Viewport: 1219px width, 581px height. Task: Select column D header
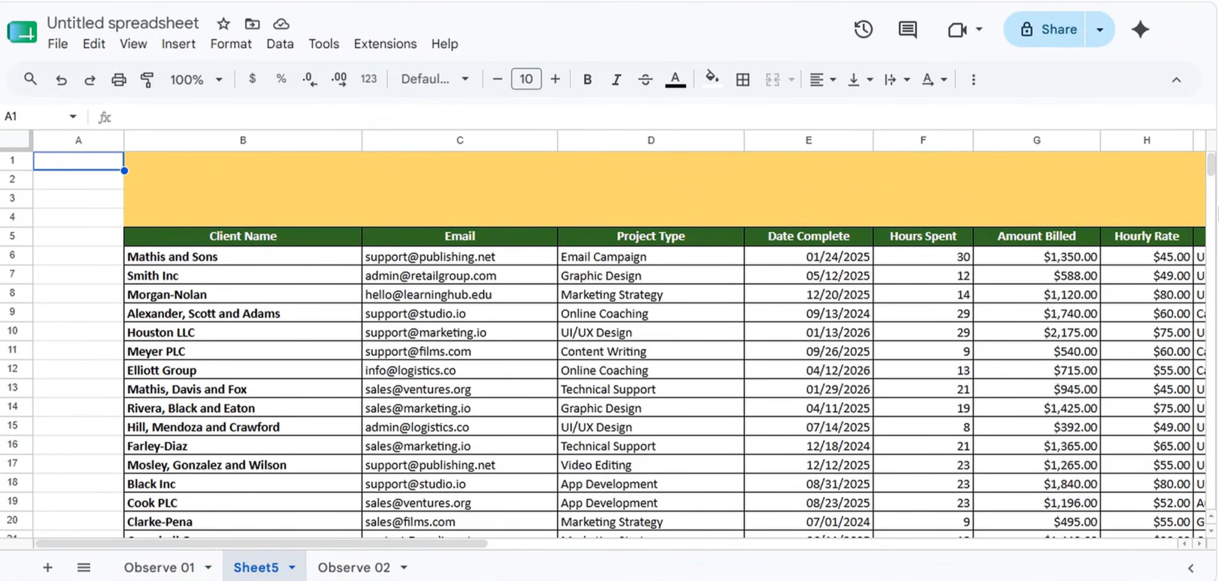pos(651,140)
